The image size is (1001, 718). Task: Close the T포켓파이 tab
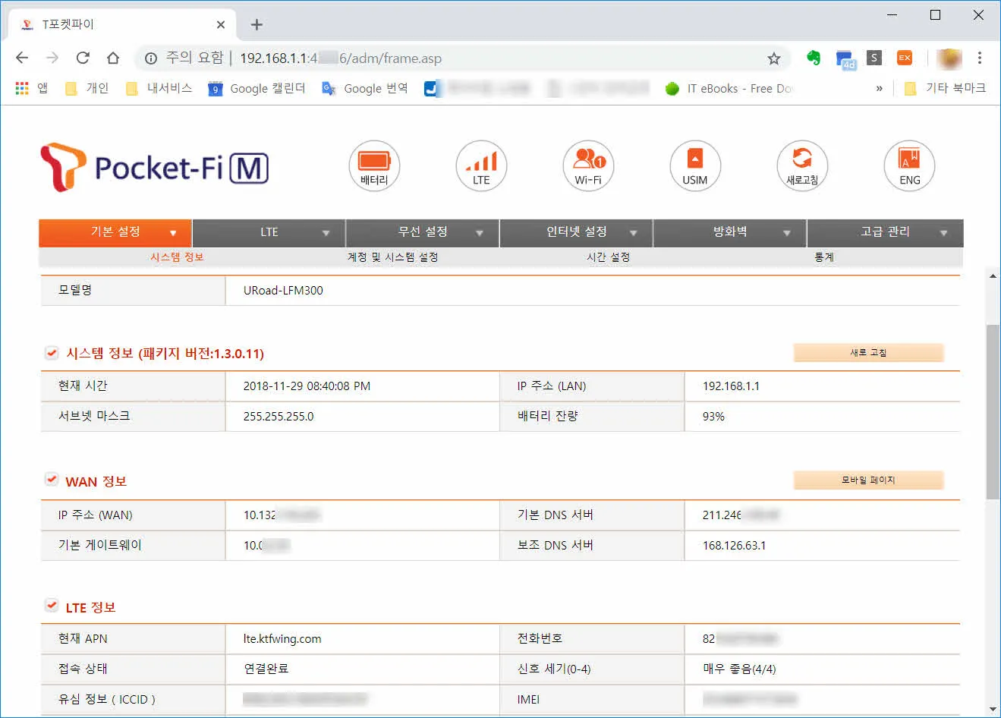pyautogui.click(x=221, y=24)
